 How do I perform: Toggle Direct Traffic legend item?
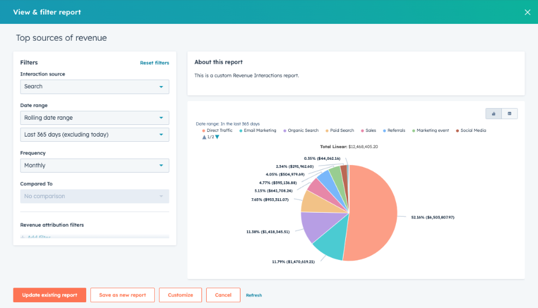pos(217,131)
